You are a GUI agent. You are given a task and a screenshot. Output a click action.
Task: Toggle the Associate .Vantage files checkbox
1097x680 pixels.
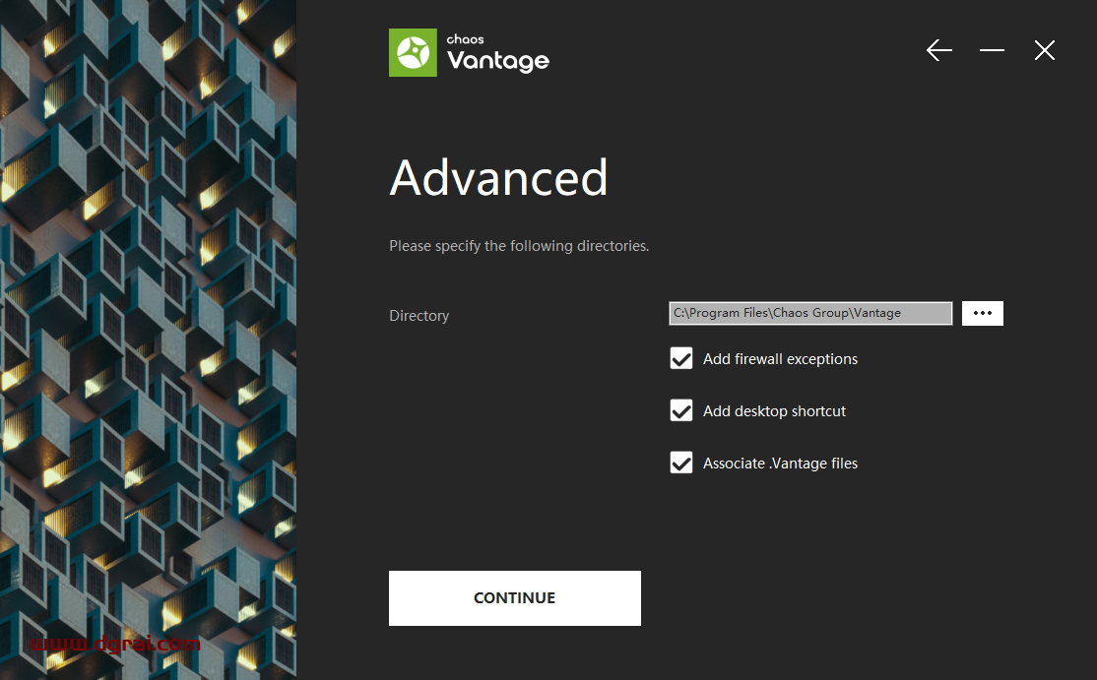pyautogui.click(x=680, y=463)
